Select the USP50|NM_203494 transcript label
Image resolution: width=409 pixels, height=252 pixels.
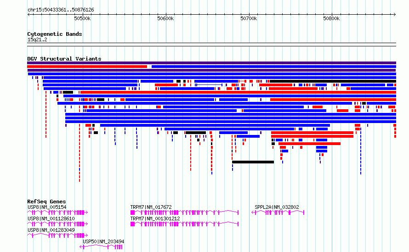pos(103,241)
